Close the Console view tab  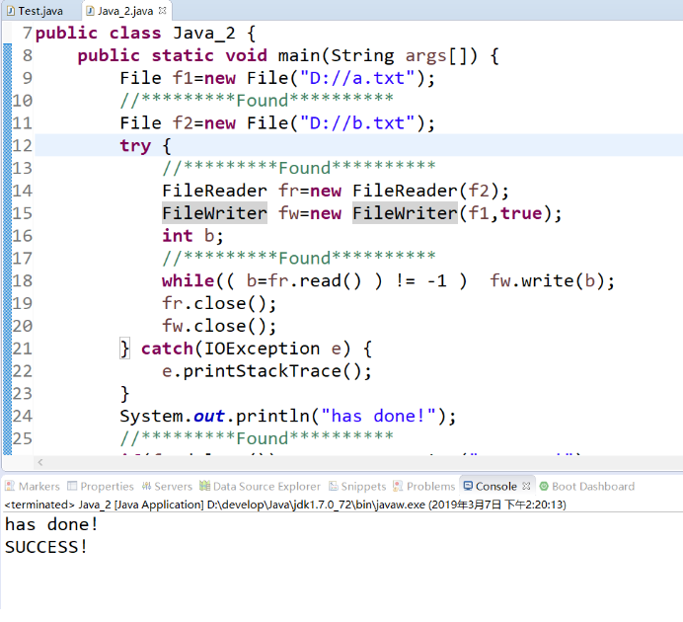pyautogui.click(x=527, y=486)
